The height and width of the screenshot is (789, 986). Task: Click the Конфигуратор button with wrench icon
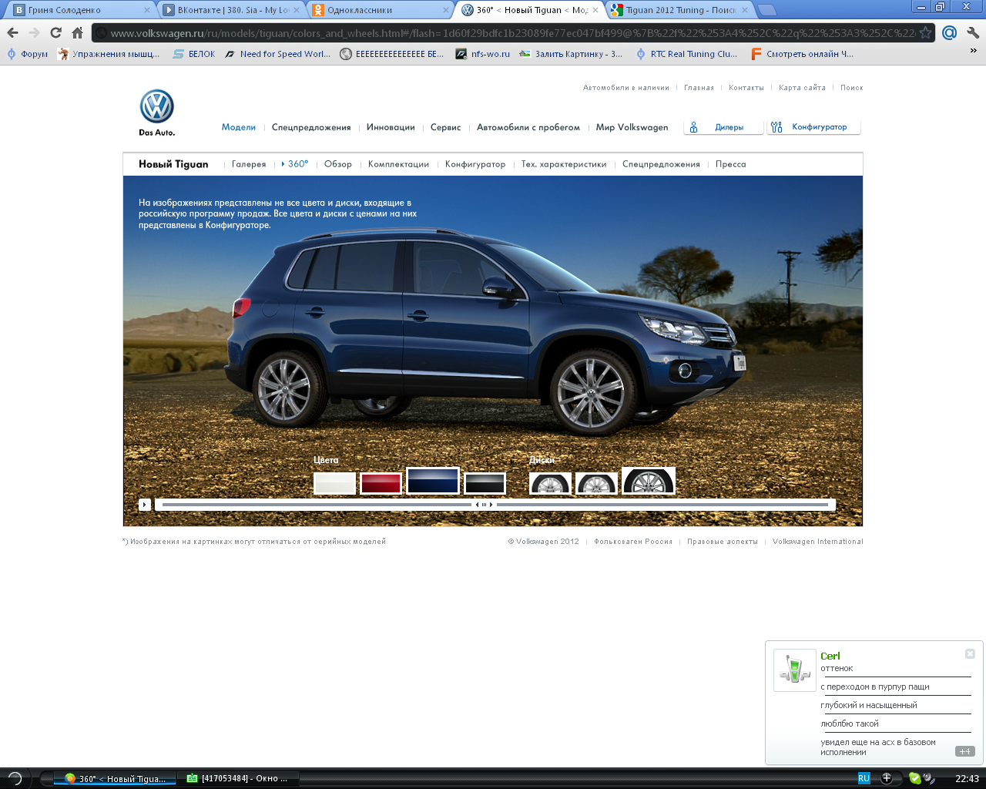[813, 127]
